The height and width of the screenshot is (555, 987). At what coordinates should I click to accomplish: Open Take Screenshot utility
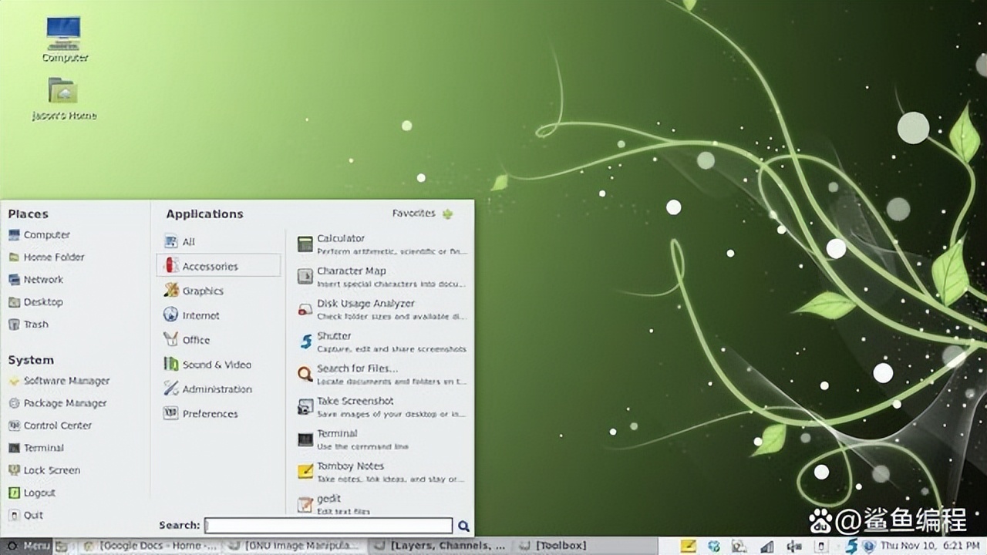(x=355, y=400)
